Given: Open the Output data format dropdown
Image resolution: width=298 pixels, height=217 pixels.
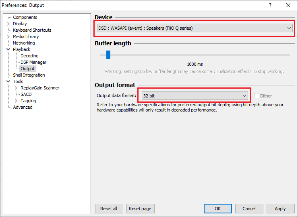Looking at the screenshot, I should pos(195,96).
